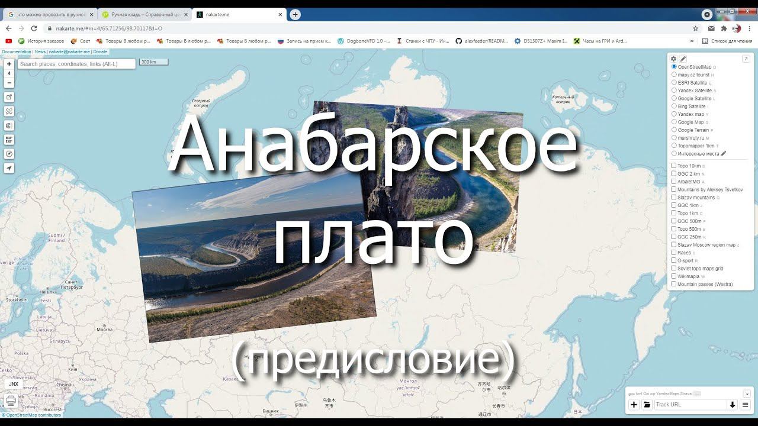Add a new track with plus icon
Screen dimensions: 758x426
[634, 405]
